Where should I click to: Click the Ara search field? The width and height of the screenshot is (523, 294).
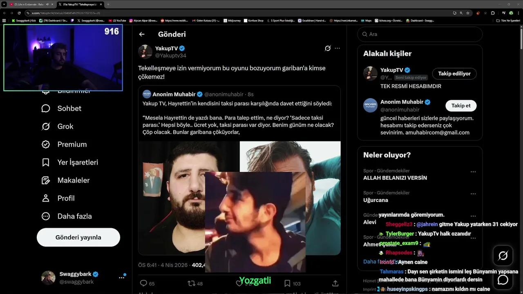pos(420,34)
